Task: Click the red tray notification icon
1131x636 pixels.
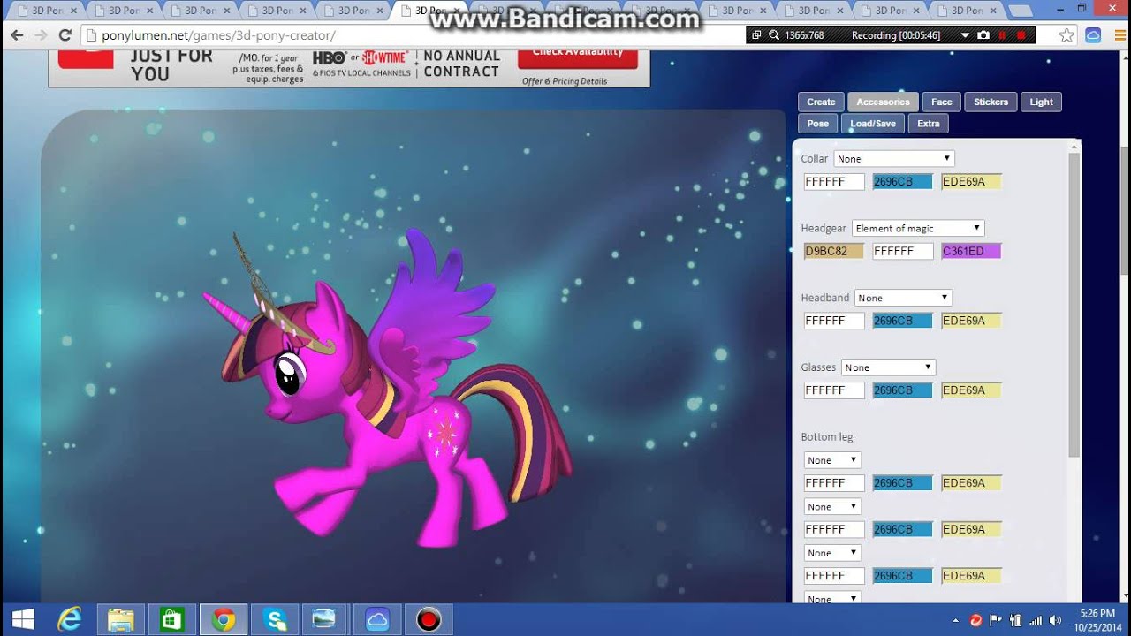Action: 976,620
